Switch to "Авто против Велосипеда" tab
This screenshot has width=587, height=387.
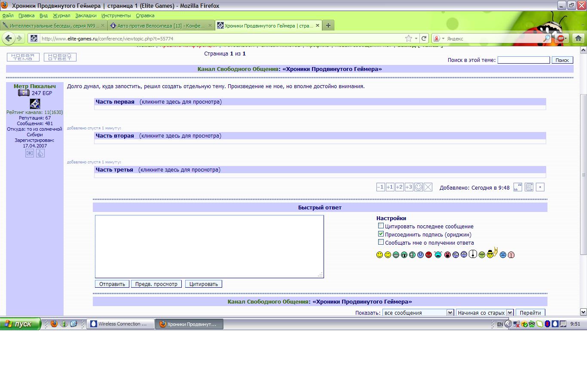pyautogui.click(x=161, y=26)
